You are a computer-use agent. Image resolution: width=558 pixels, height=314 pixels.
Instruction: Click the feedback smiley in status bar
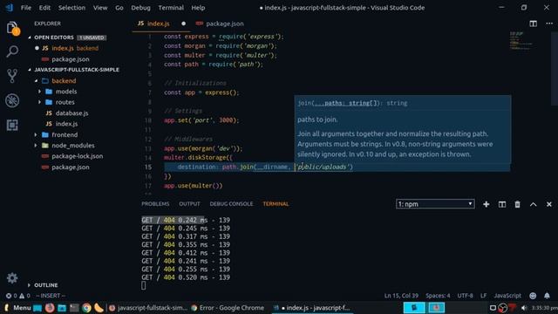click(x=533, y=296)
